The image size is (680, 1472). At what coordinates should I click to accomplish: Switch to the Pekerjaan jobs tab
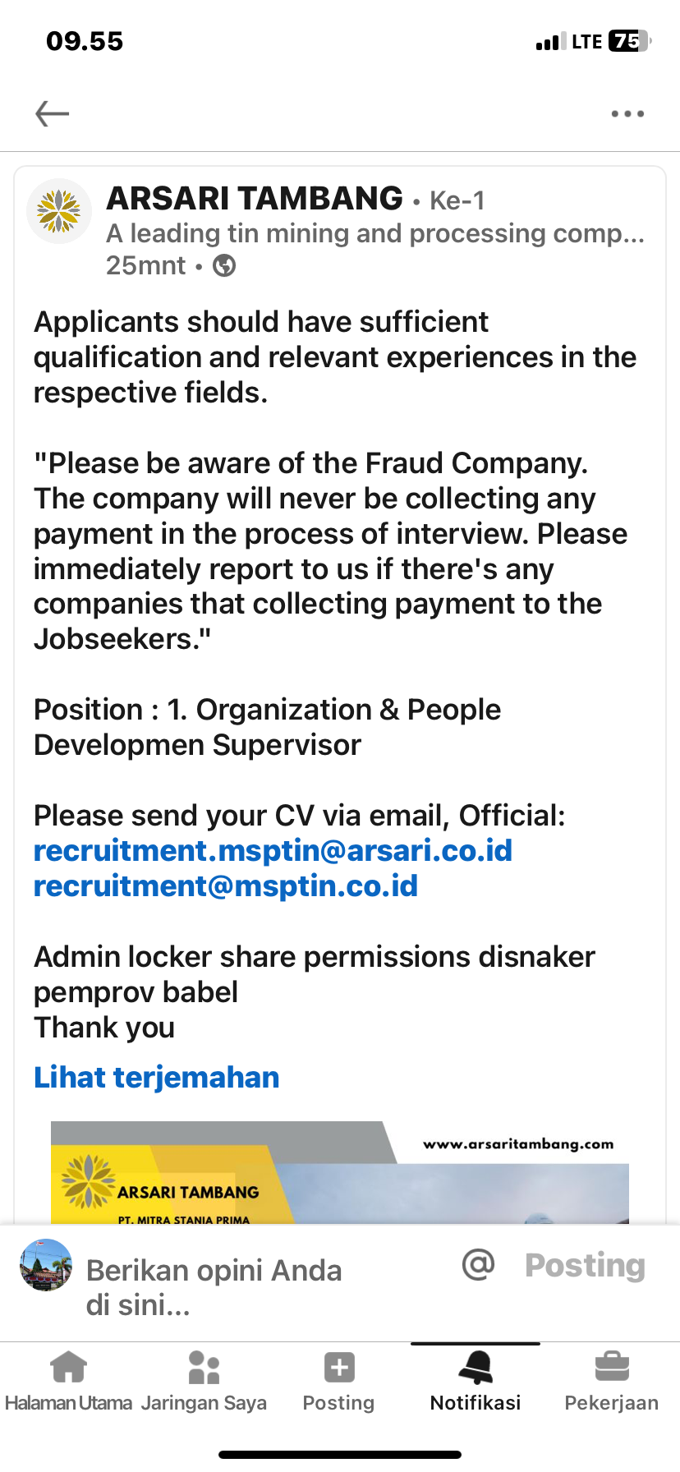(611, 1381)
